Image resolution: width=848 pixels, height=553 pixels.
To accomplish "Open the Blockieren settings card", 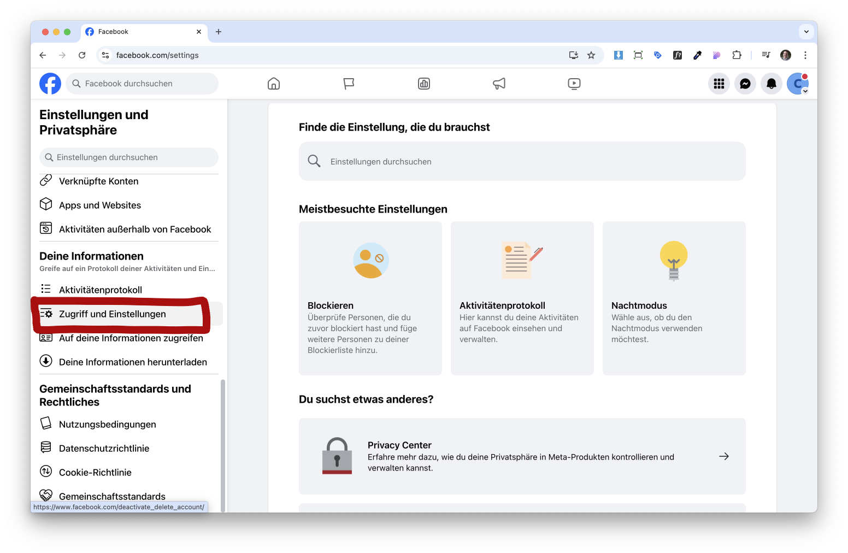I will coord(370,298).
